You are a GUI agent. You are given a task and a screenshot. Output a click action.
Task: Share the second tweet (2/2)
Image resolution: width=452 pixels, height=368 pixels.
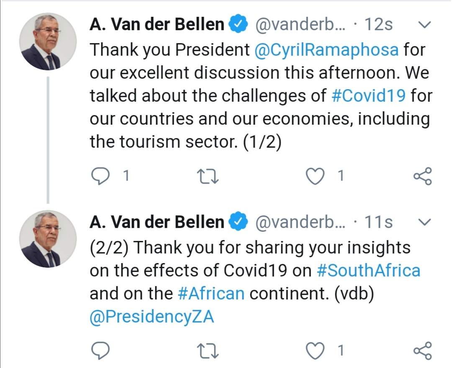coord(422,350)
